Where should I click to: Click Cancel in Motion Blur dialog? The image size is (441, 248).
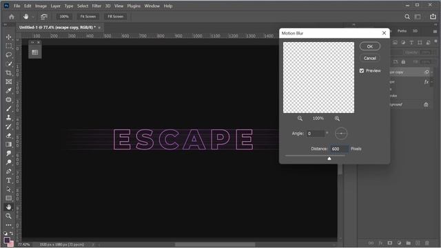click(x=370, y=58)
